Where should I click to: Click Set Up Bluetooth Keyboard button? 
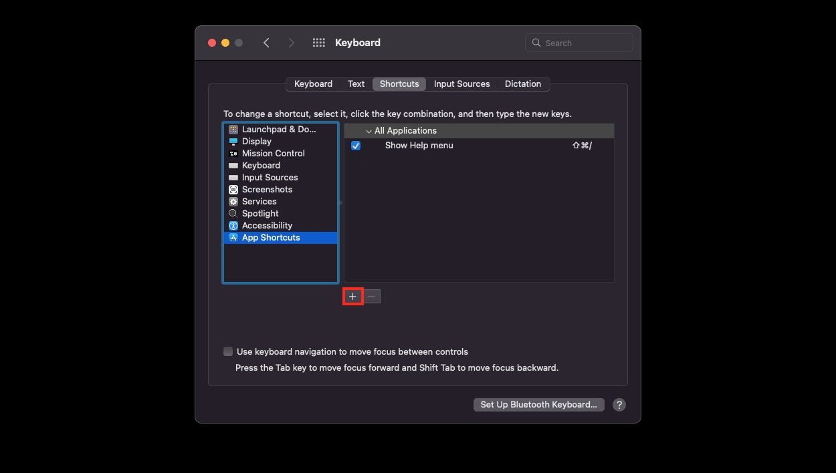[x=538, y=405]
